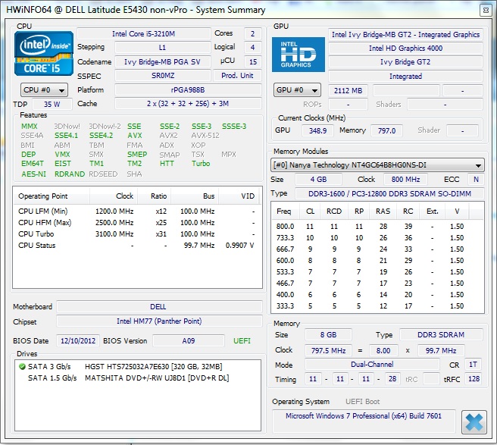Click the GPU memory 2112 MB field
This screenshot has width=497, height=445.
pos(348,91)
